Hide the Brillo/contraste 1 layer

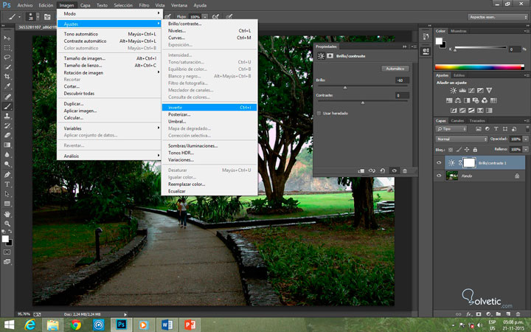(x=439, y=163)
